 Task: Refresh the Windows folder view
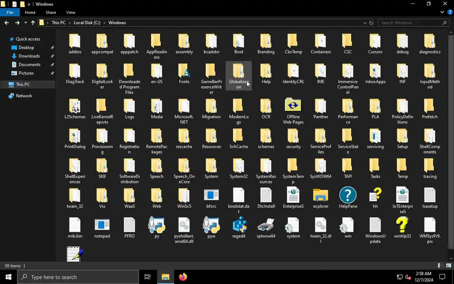point(371,23)
